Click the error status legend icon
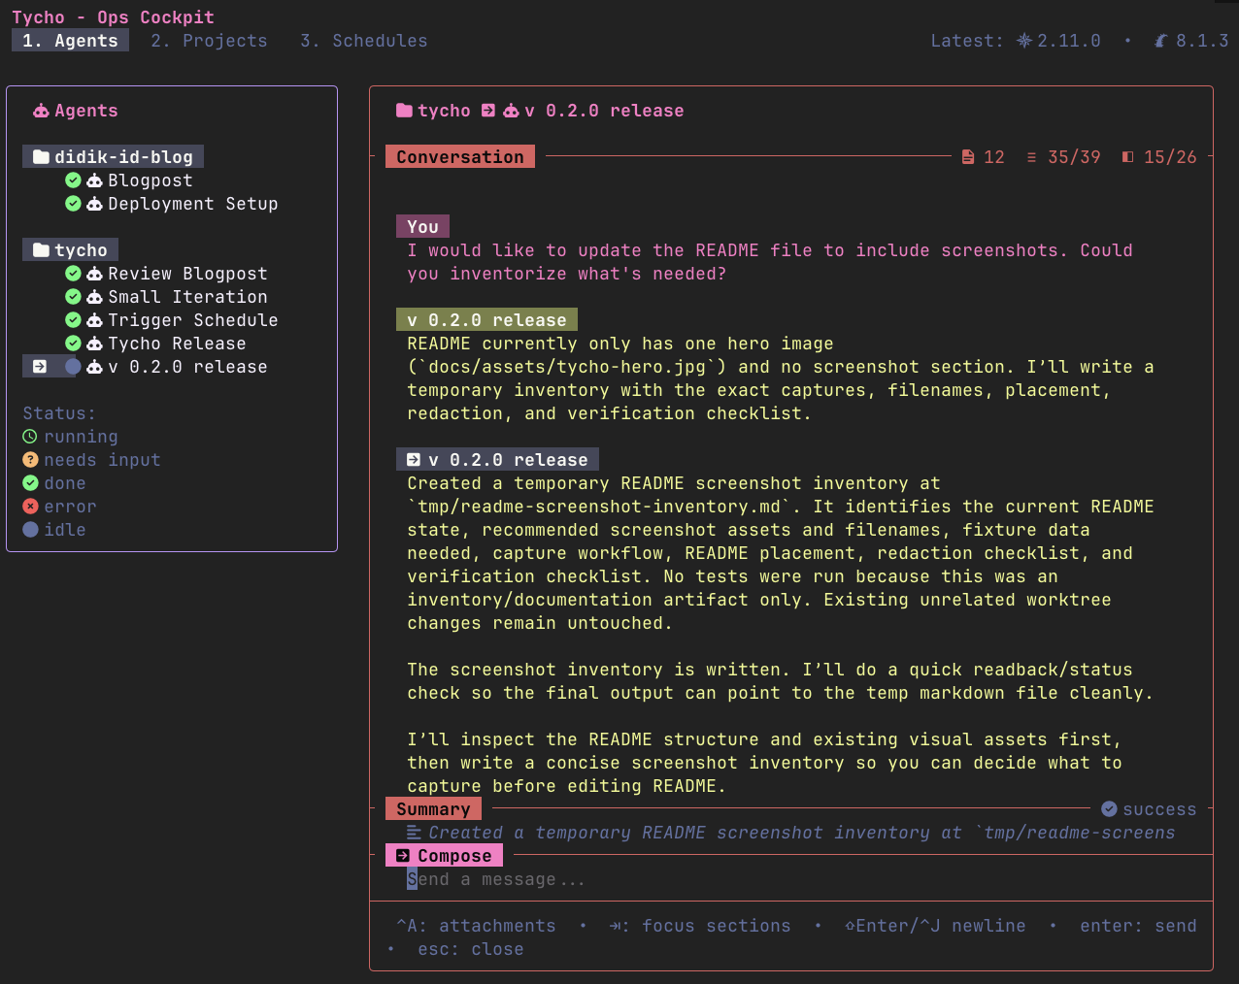 pos(30,507)
